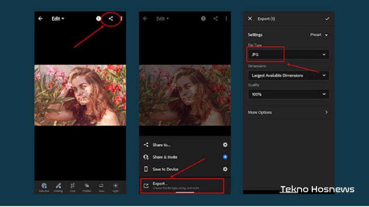Choose Export... from the share menu
The width and height of the screenshot is (369, 207).
[x=182, y=185]
